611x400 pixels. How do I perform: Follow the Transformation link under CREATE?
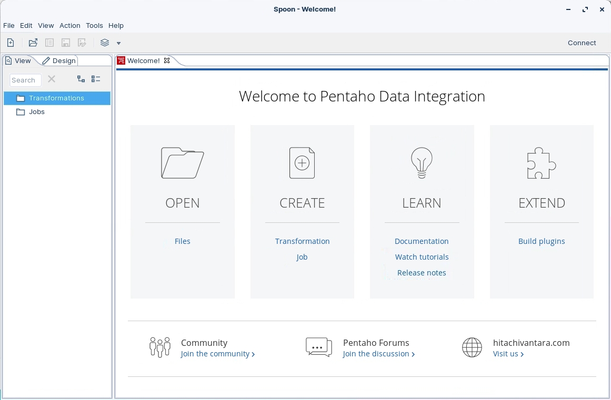(x=302, y=241)
